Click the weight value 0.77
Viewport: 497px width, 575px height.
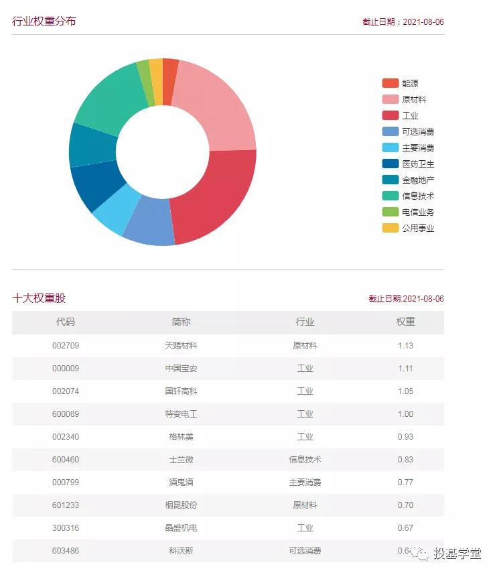[x=405, y=483]
